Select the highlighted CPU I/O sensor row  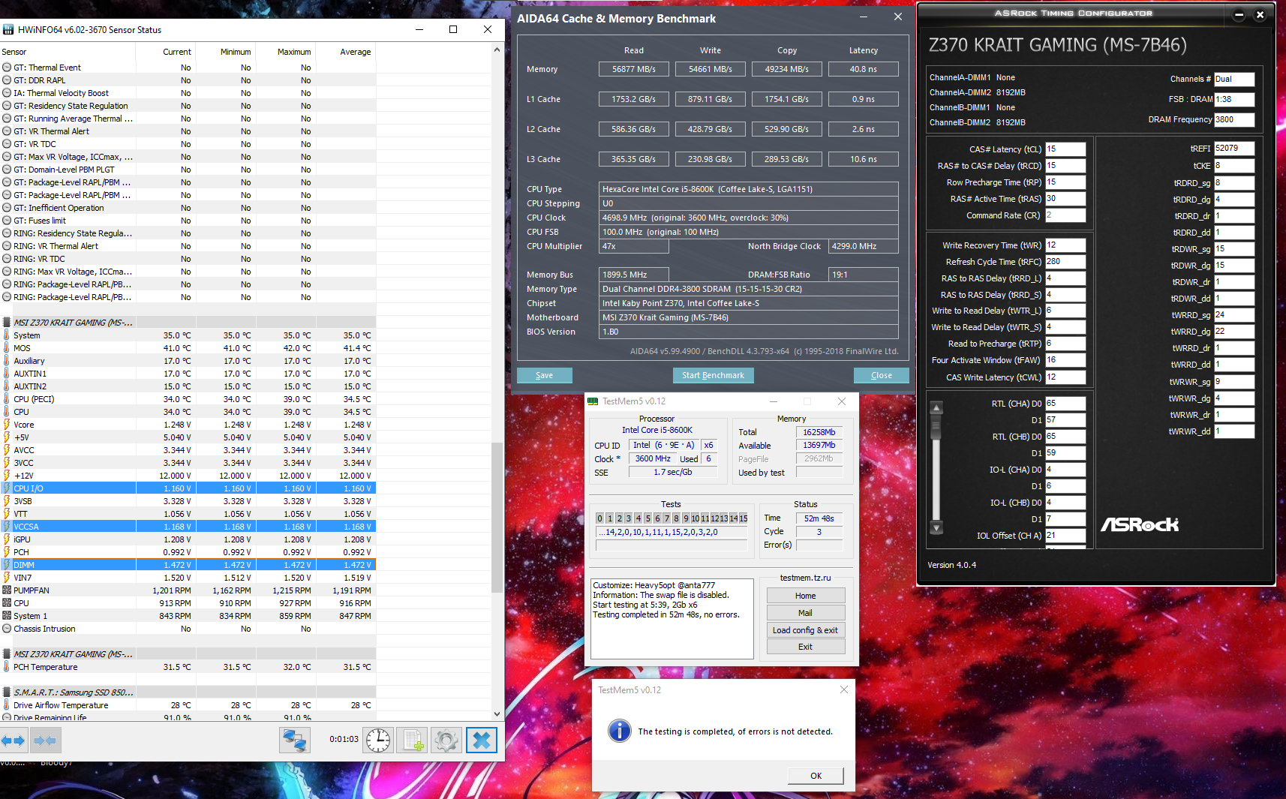coord(188,488)
